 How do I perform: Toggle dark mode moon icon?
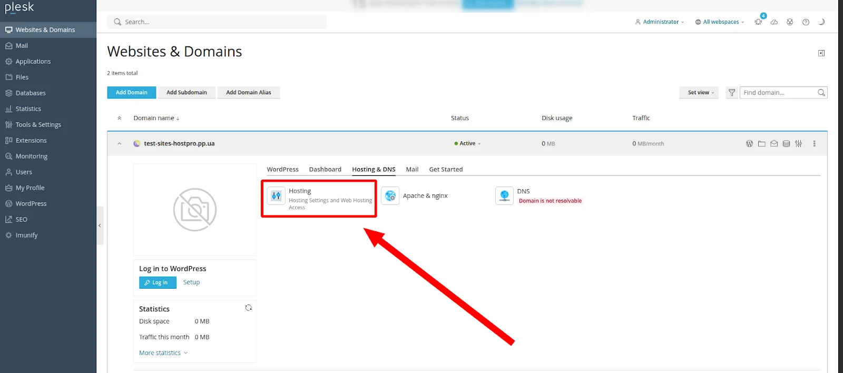click(x=821, y=22)
